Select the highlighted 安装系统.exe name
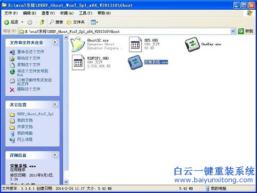 (156, 62)
